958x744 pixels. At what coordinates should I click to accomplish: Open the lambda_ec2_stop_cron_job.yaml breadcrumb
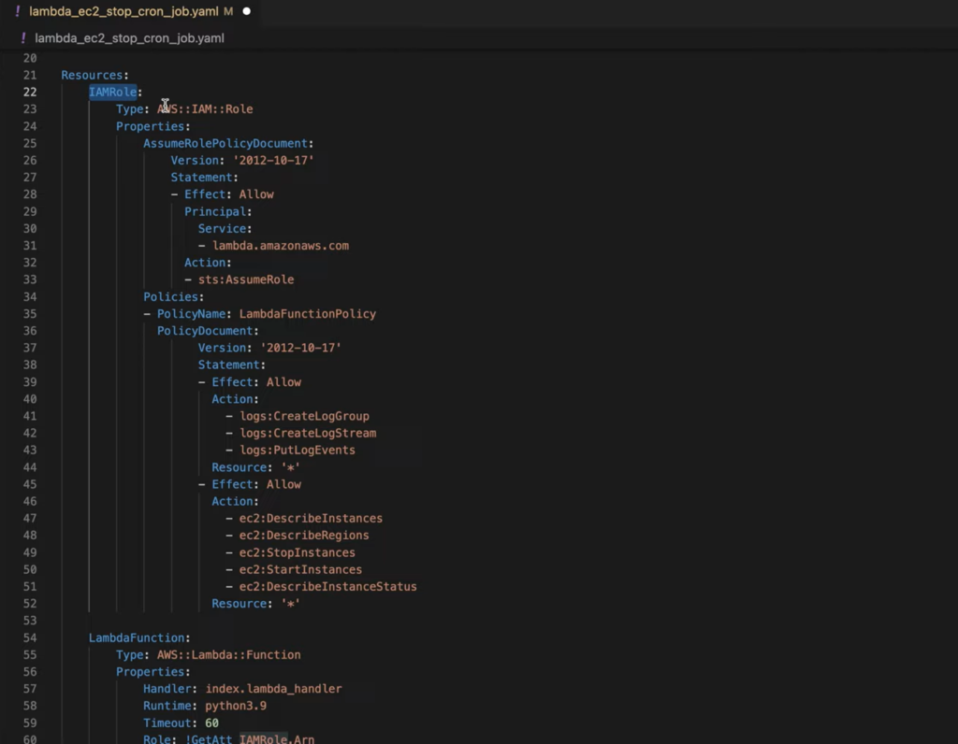tap(129, 38)
